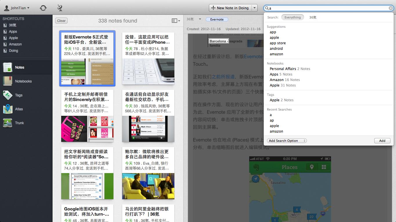Select the Amazon notebook with 16 Notes
The width and height of the screenshot is (396, 222).
tap(285, 80)
